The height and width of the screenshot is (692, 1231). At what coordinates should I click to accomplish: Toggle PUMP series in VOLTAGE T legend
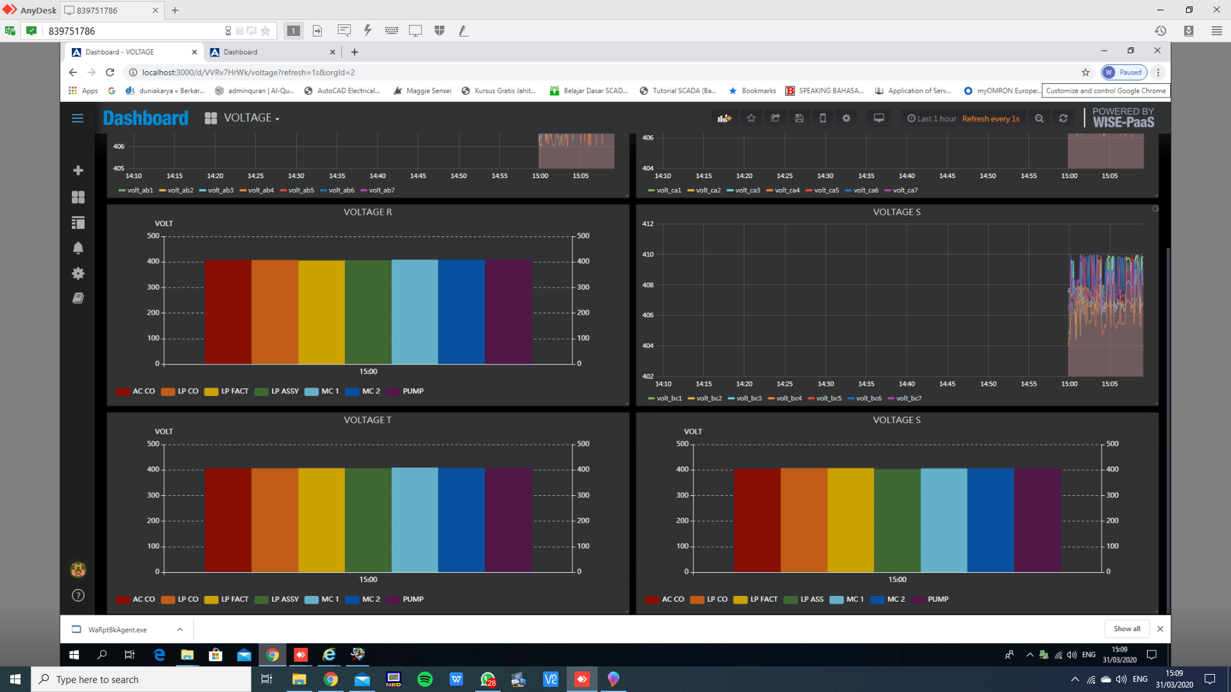405,600
